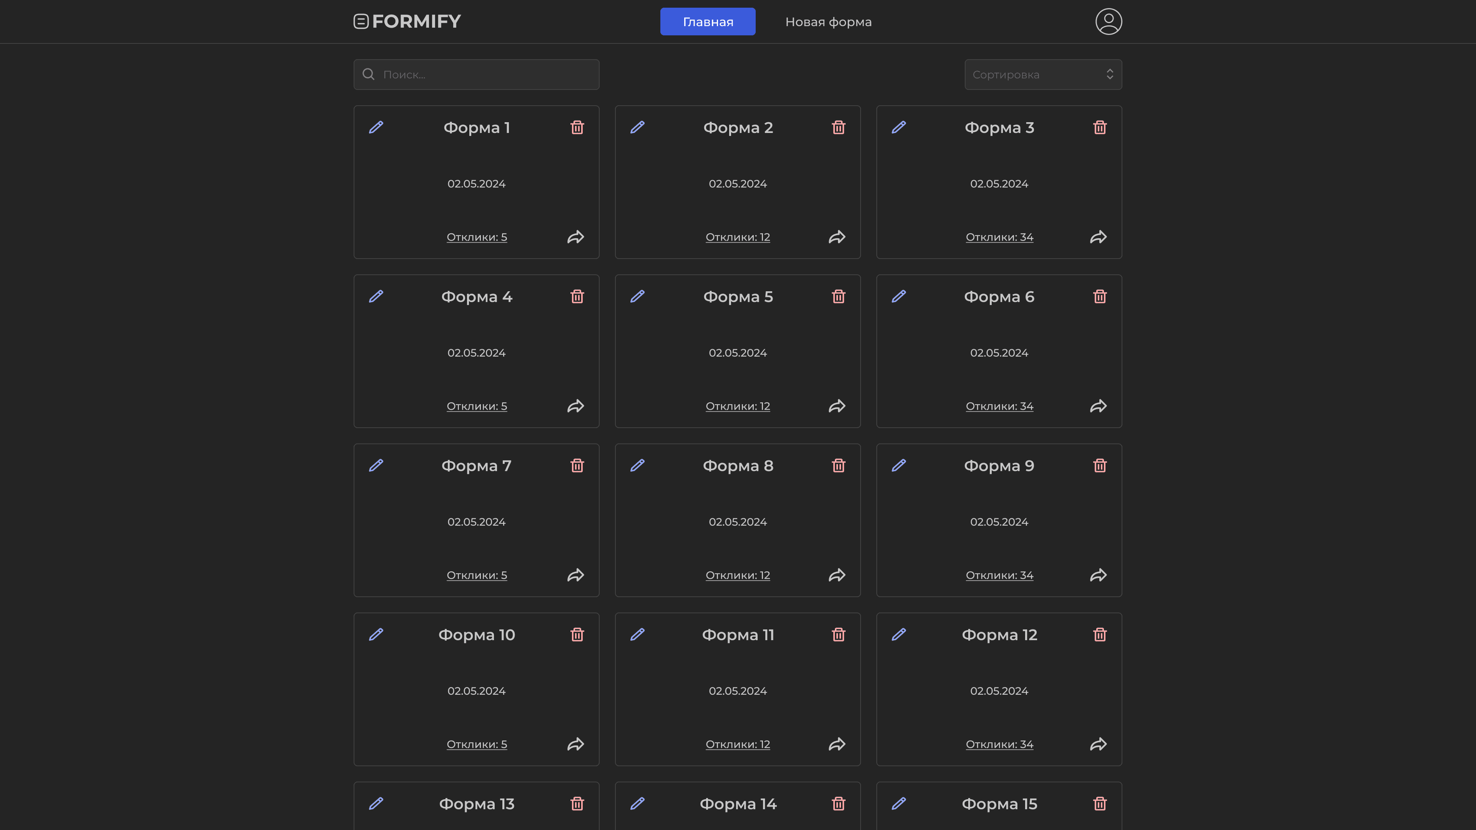1476x830 pixels.
Task: Open responses link of Форма 11
Action: 738,744
